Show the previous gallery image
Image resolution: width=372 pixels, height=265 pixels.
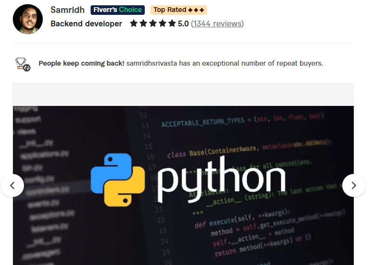coord(12,185)
